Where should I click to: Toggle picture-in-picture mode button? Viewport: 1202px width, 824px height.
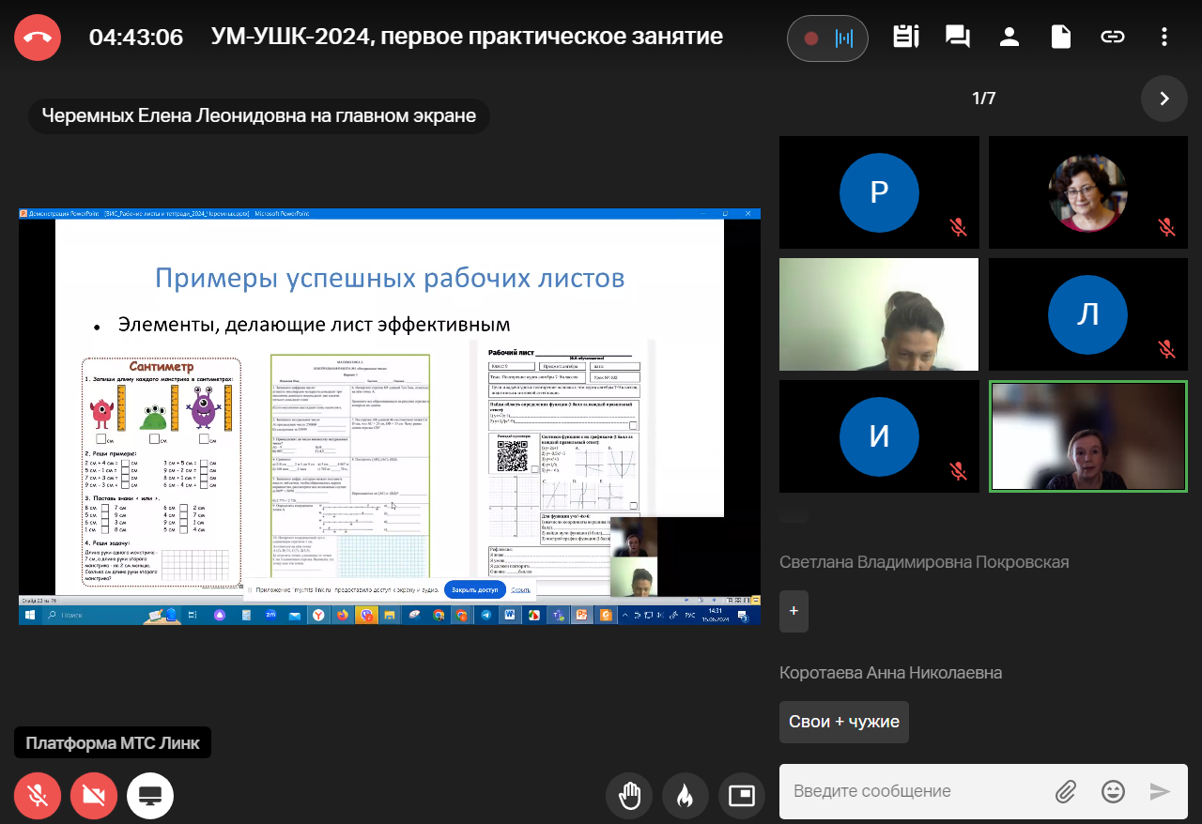[x=742, y=796]
